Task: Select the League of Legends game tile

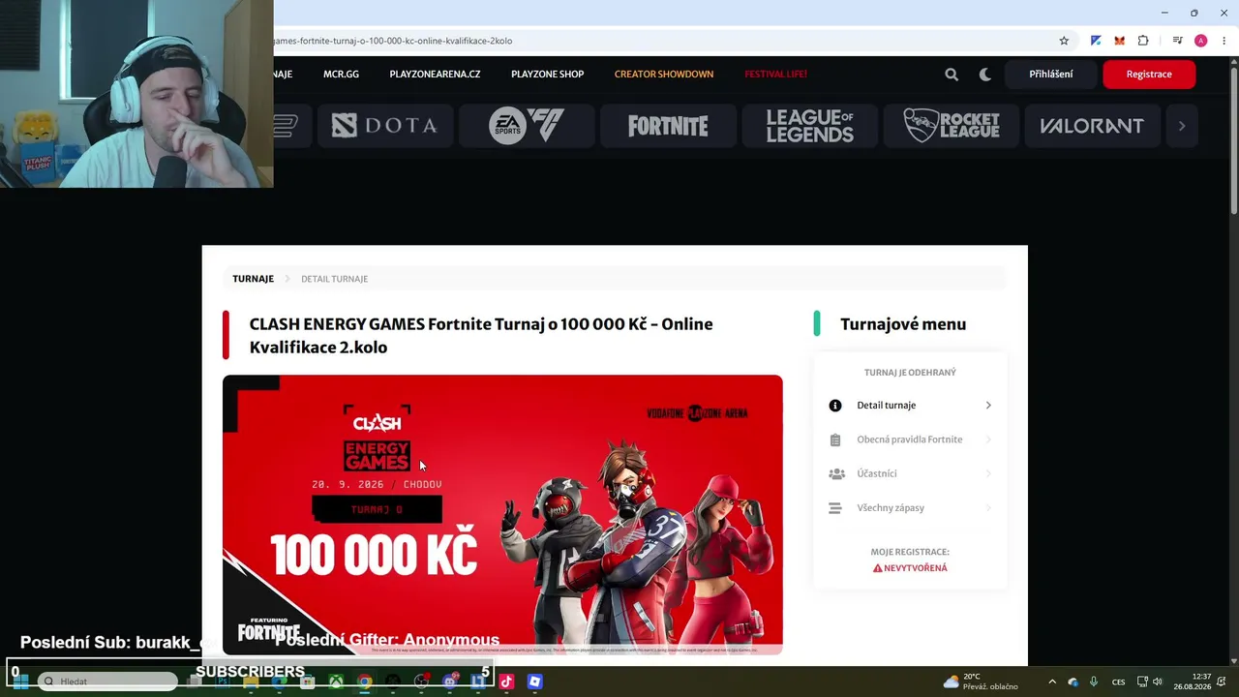Action: pyautogui.click(x=809, y=126)
